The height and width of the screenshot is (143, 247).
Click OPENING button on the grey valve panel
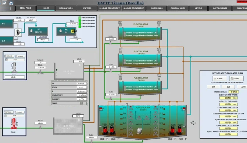[10, 56]
